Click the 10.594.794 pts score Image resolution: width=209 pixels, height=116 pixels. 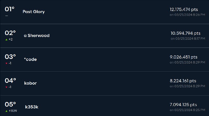[x=185, y=33]
